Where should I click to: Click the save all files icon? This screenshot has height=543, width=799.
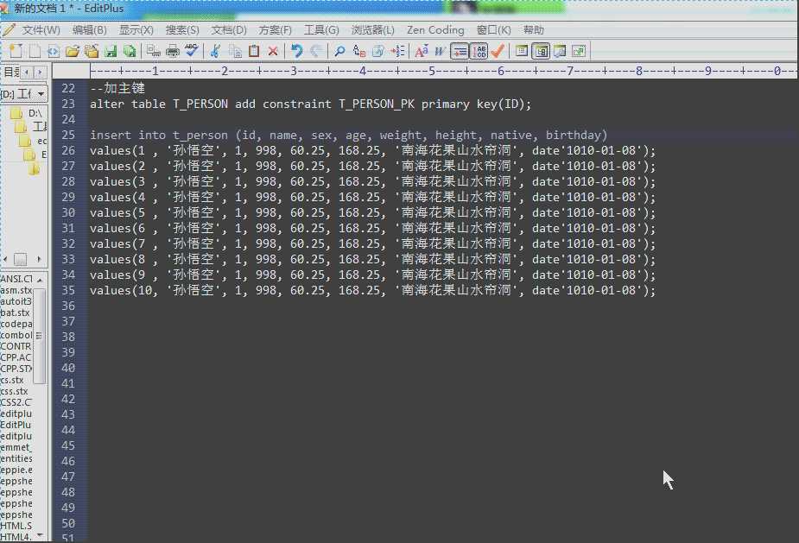(130, 52)
